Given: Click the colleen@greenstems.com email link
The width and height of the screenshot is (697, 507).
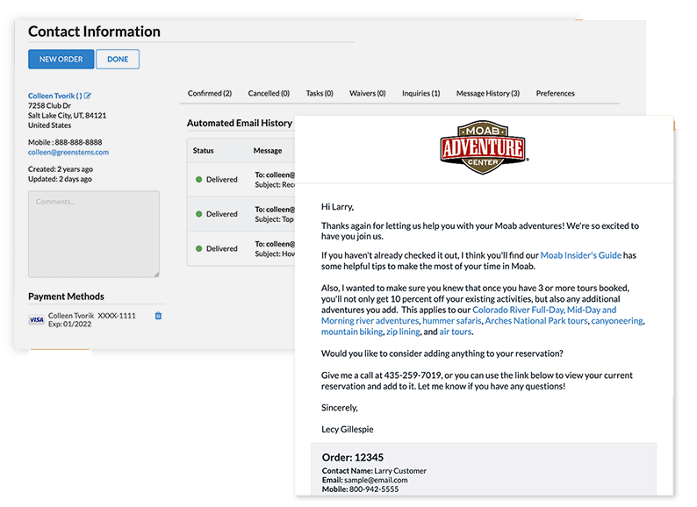Looking at the screenshot, I should [x=68, y=152].
